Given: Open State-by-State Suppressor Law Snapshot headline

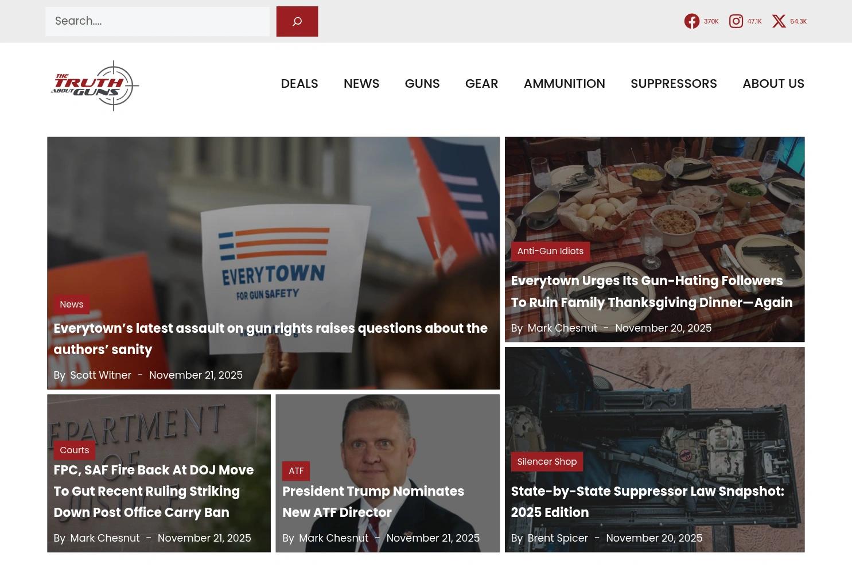Looking at the screenshot, I should click(648, 502).
